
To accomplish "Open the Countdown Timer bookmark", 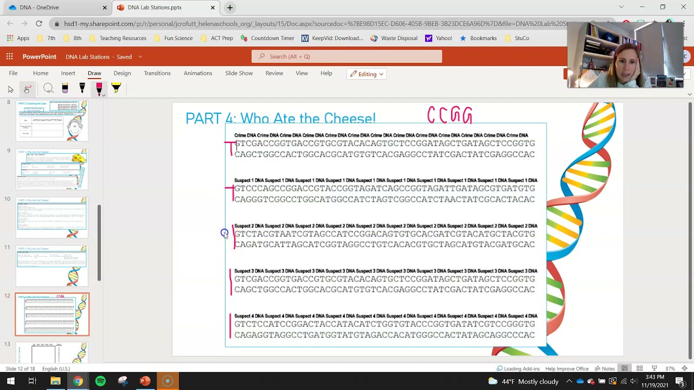I will coord(267,38).
